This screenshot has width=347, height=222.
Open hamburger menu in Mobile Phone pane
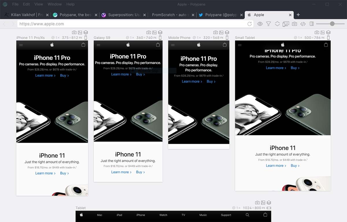[173, 45]
